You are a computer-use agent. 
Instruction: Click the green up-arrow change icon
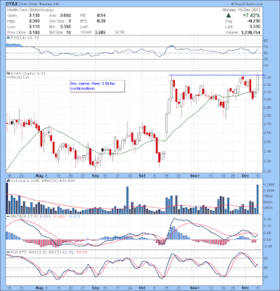(x=228, y=16)
